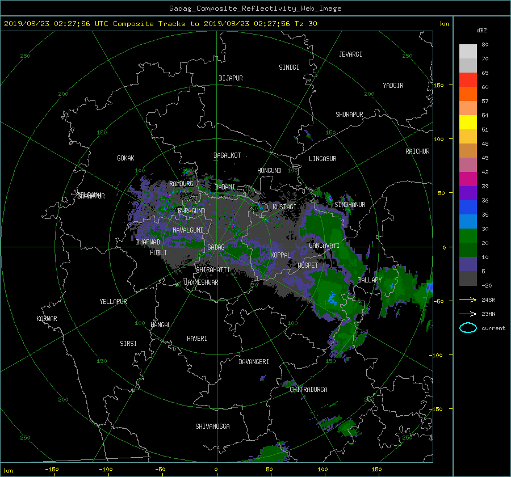Viewport: 511px width, 477px height.
Task: Click the SHORAPUR city label
Action: [349, 115]
